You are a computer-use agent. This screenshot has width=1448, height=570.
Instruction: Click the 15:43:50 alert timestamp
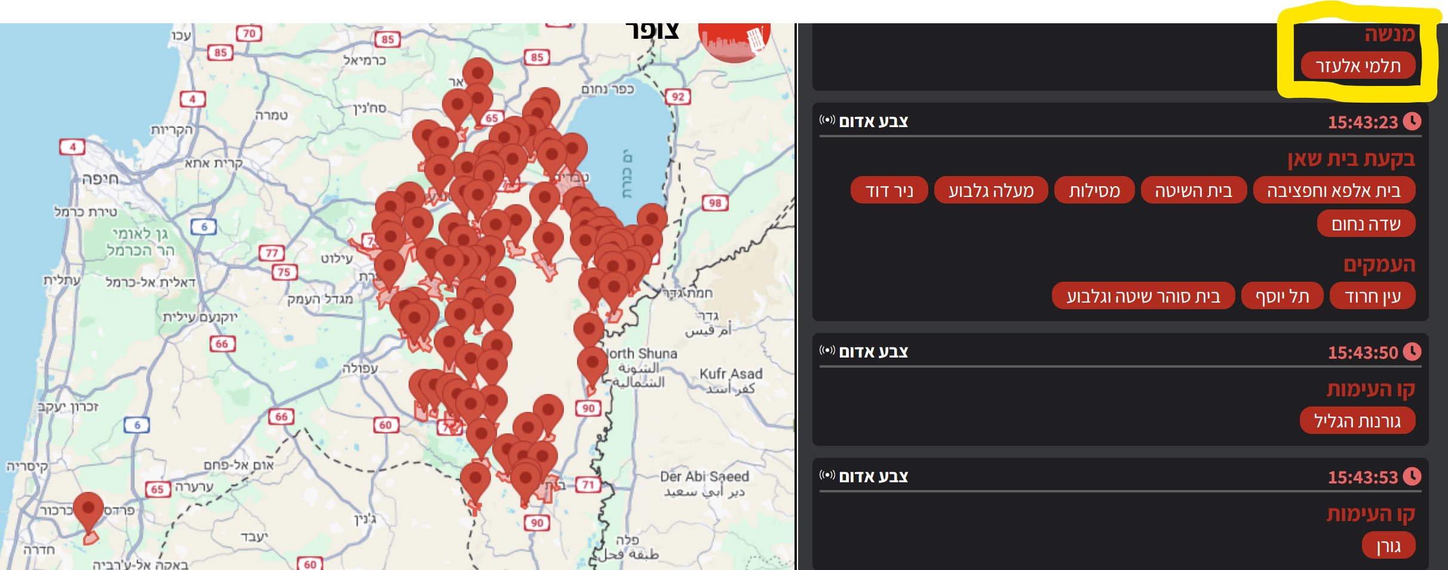(1363, 353)
